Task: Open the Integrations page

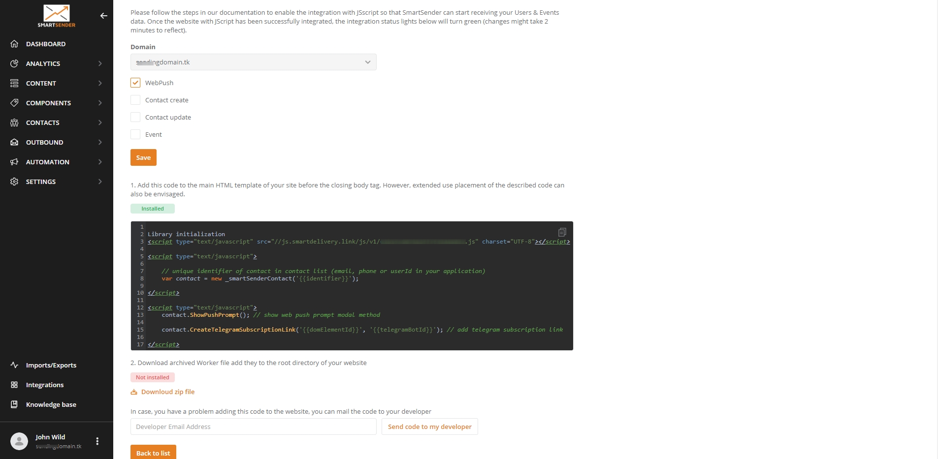Action: pyautogui.click(x=44, y=385)
